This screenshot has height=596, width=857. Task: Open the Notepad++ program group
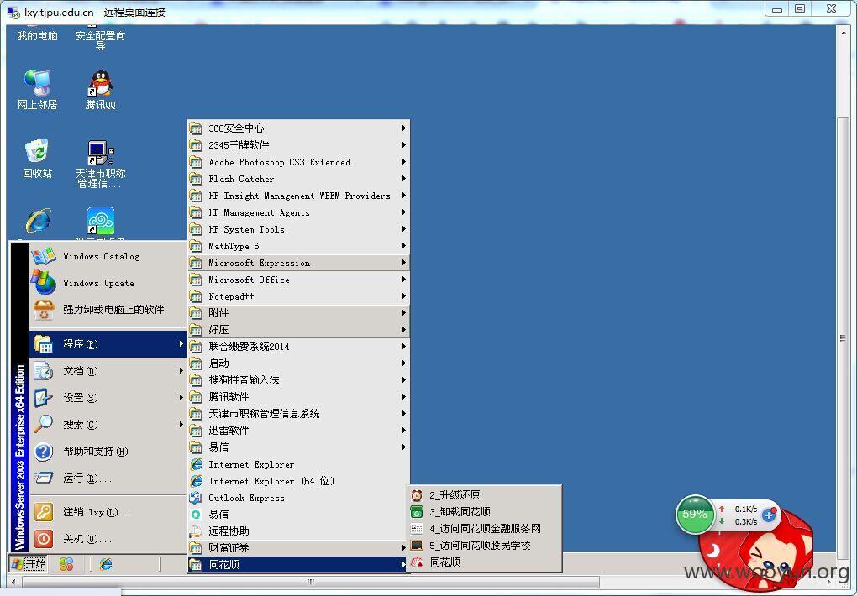[x=298, y=296]
